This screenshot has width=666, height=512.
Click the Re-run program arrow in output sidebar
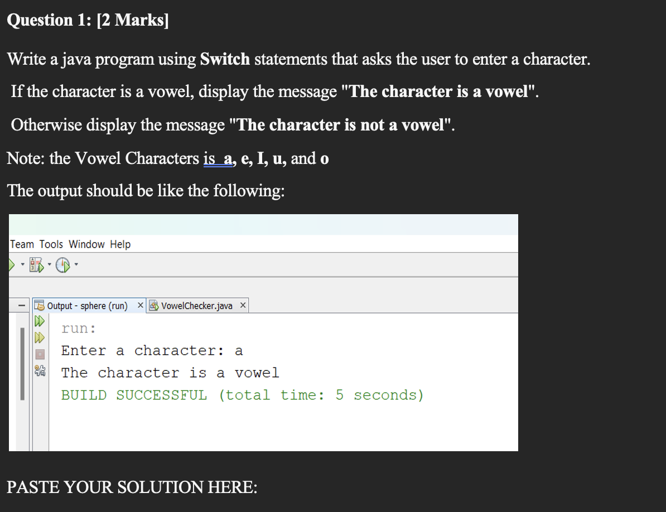[38, 321]
